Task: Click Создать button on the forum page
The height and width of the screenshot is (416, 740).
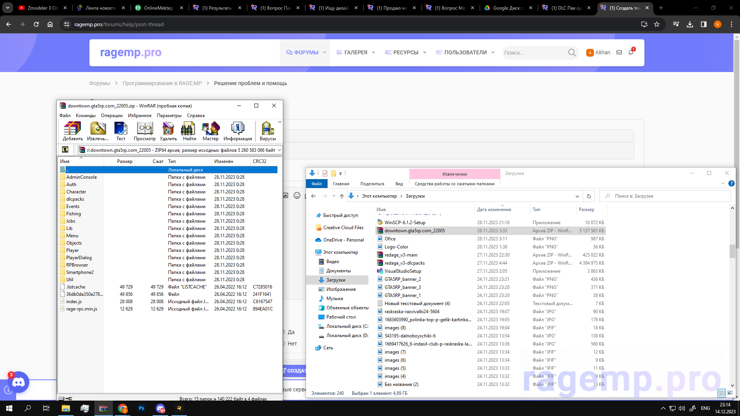Action: point(297,370)
